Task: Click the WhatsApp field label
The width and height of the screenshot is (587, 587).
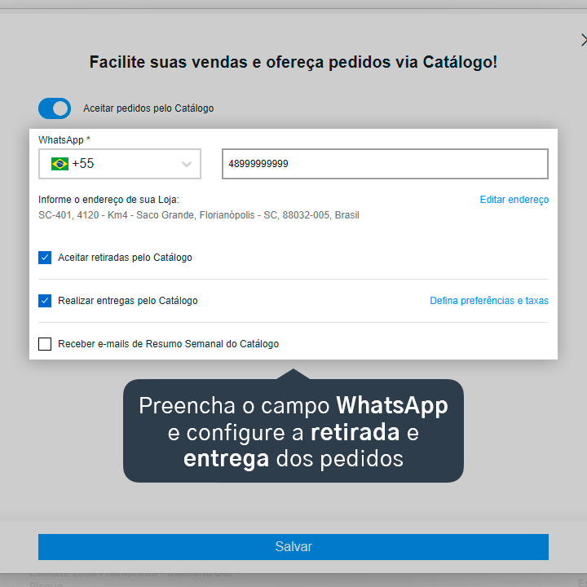Action: coord(64,140)
